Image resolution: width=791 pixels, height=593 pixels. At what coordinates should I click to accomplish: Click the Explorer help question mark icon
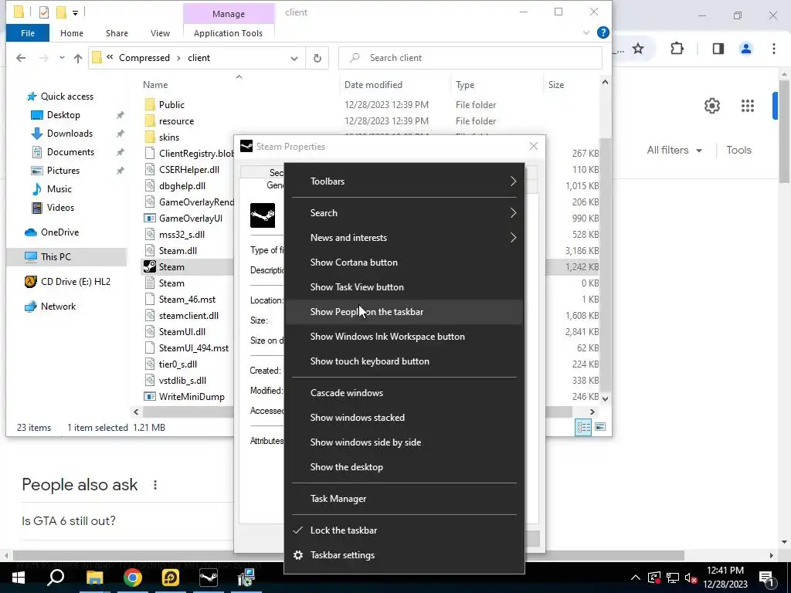tap(603, 32)
